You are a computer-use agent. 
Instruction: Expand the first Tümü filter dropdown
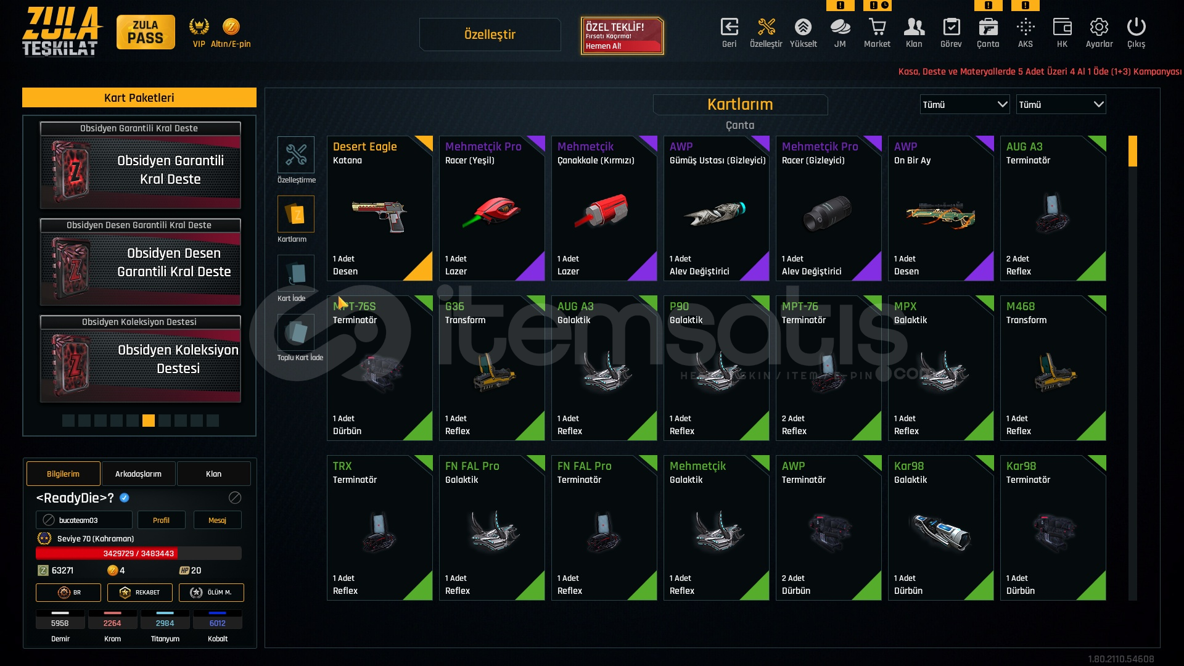click(964, 104)
